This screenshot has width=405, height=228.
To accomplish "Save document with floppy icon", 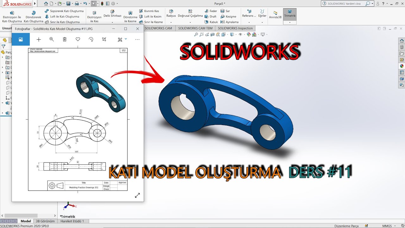I will tap(68, 3).
